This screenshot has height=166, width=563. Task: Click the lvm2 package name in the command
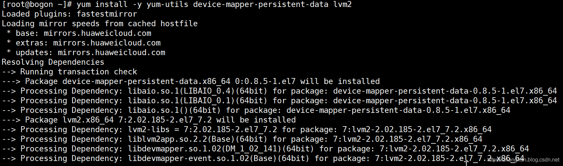(342, 5)
